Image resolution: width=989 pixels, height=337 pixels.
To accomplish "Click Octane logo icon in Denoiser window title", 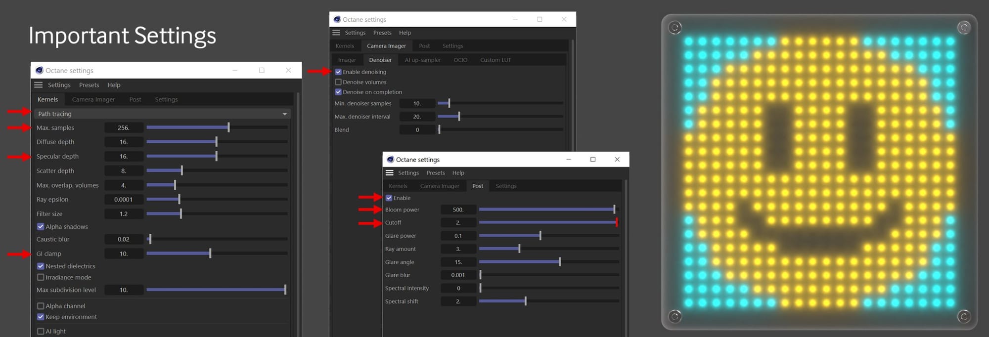I will [x=337, y=19].
